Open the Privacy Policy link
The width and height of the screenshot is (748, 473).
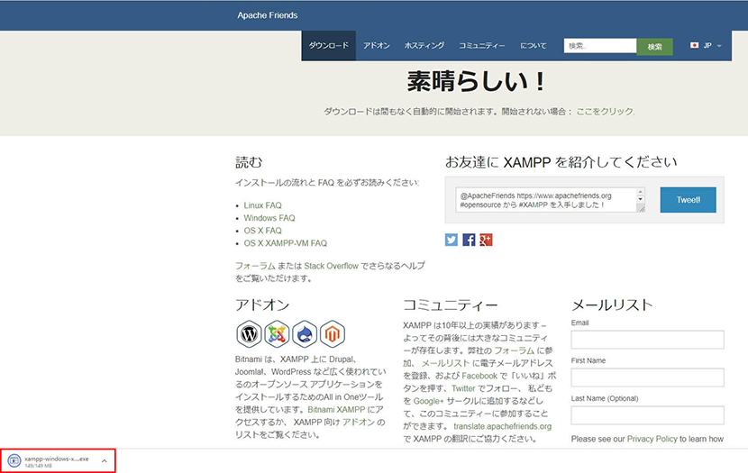tap(652, 439)
